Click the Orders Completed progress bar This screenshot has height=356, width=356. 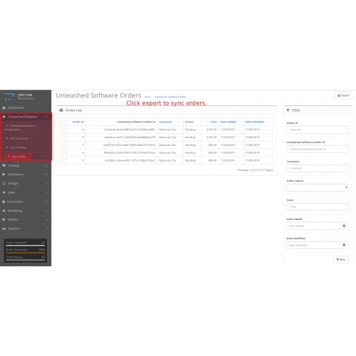26,246
